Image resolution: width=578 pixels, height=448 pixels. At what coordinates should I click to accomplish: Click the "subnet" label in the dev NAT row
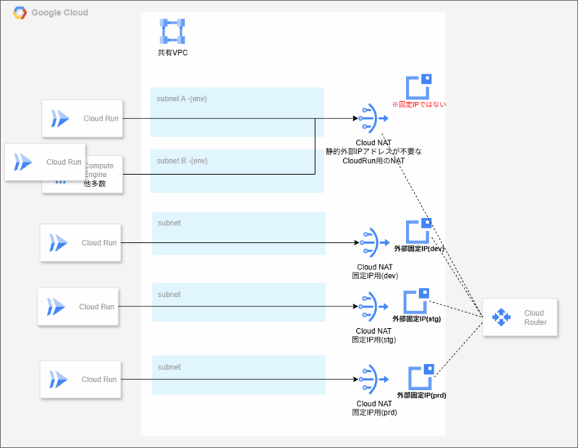point(169,223)
